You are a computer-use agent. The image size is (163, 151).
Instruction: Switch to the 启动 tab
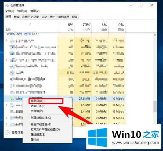44,17
